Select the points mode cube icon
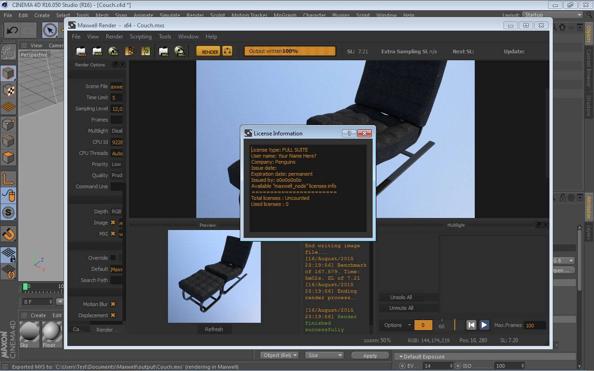The width and height of the screenshot is (594, 371). [x=8, y=124]
